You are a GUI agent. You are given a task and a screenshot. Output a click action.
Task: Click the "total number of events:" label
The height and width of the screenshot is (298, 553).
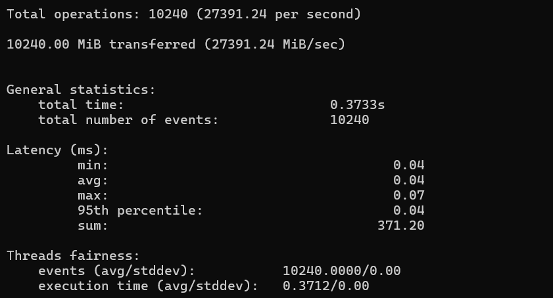point(128,119)
